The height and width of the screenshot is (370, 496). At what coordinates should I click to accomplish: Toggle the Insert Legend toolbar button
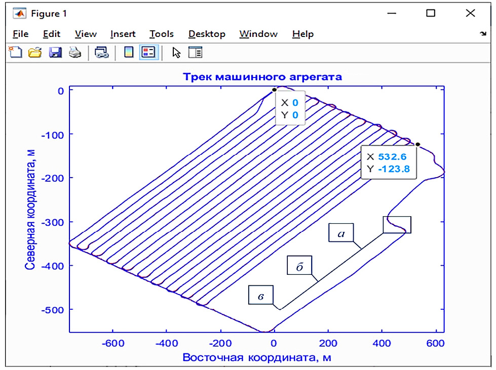click(148, 52)
